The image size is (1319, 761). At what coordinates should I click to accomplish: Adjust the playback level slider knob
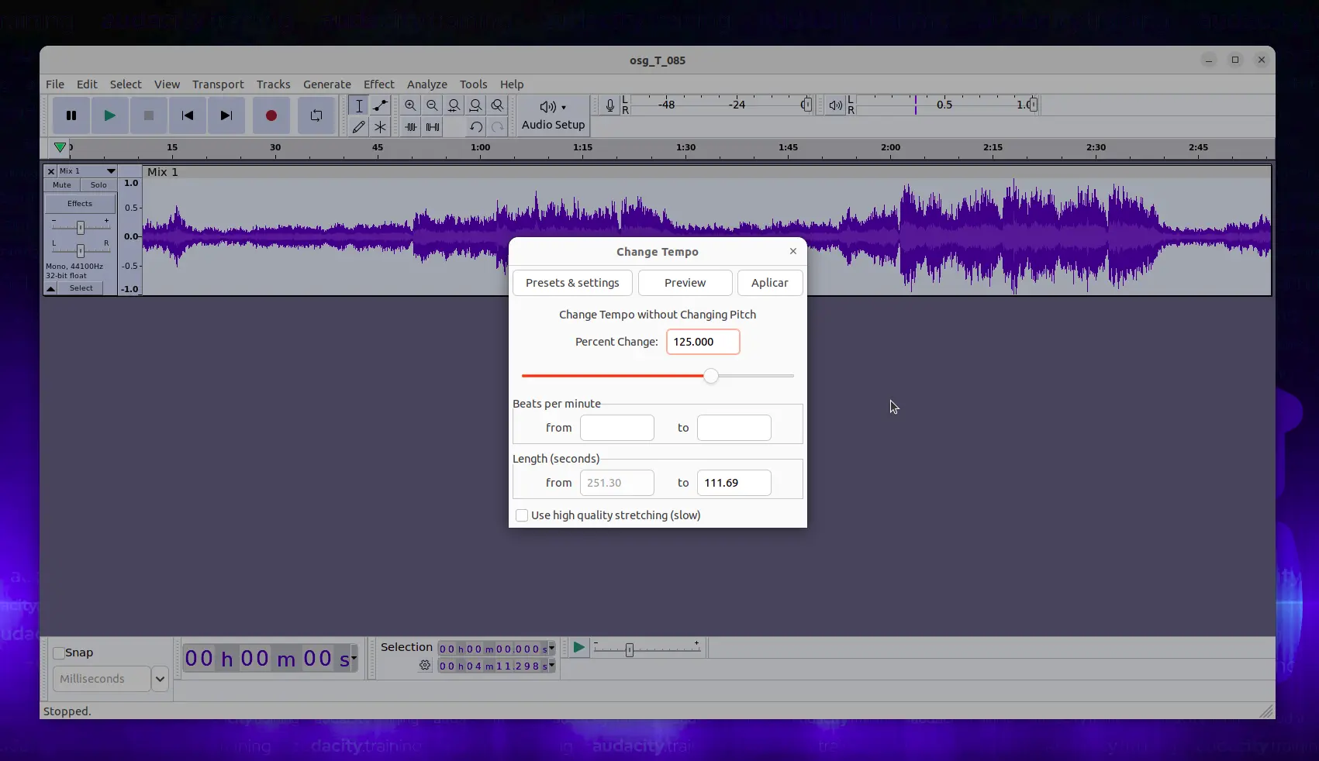coord(1033,105)
